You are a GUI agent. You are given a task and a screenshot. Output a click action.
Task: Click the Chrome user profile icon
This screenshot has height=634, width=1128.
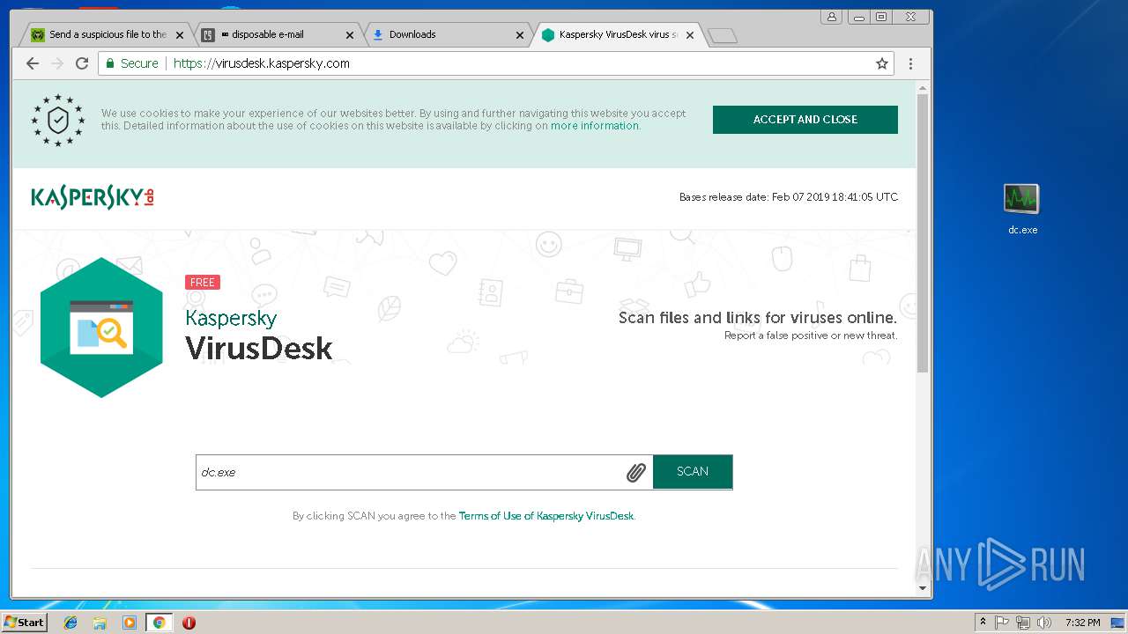pos(831,17)
